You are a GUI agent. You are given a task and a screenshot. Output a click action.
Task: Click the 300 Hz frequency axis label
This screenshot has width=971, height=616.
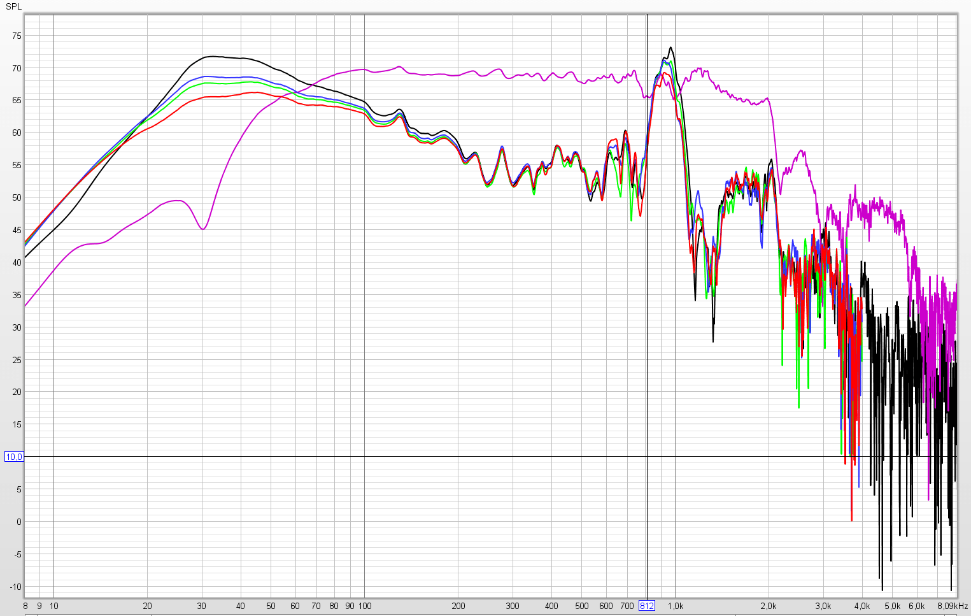tap(513, 606)
